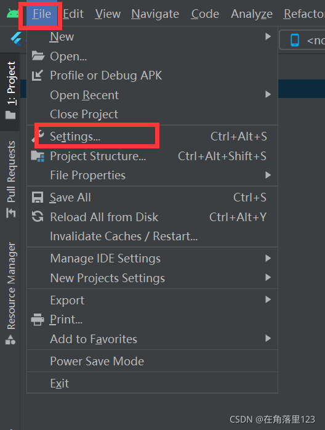Select the device phone icon dropdown

click(x=302, y=41)
